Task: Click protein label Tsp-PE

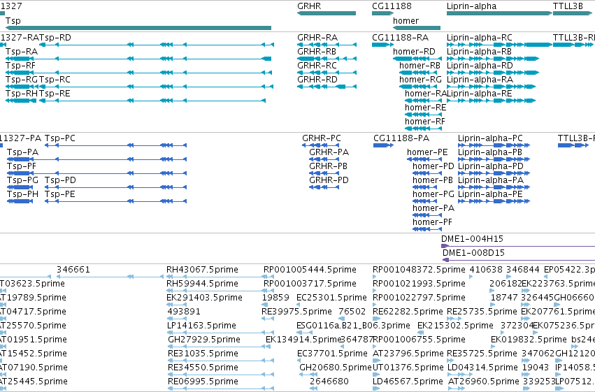Action: pyautogui.click(x=60, y=194)
